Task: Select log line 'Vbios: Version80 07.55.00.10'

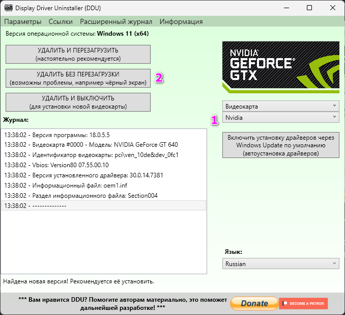Action: pos(104,165)
